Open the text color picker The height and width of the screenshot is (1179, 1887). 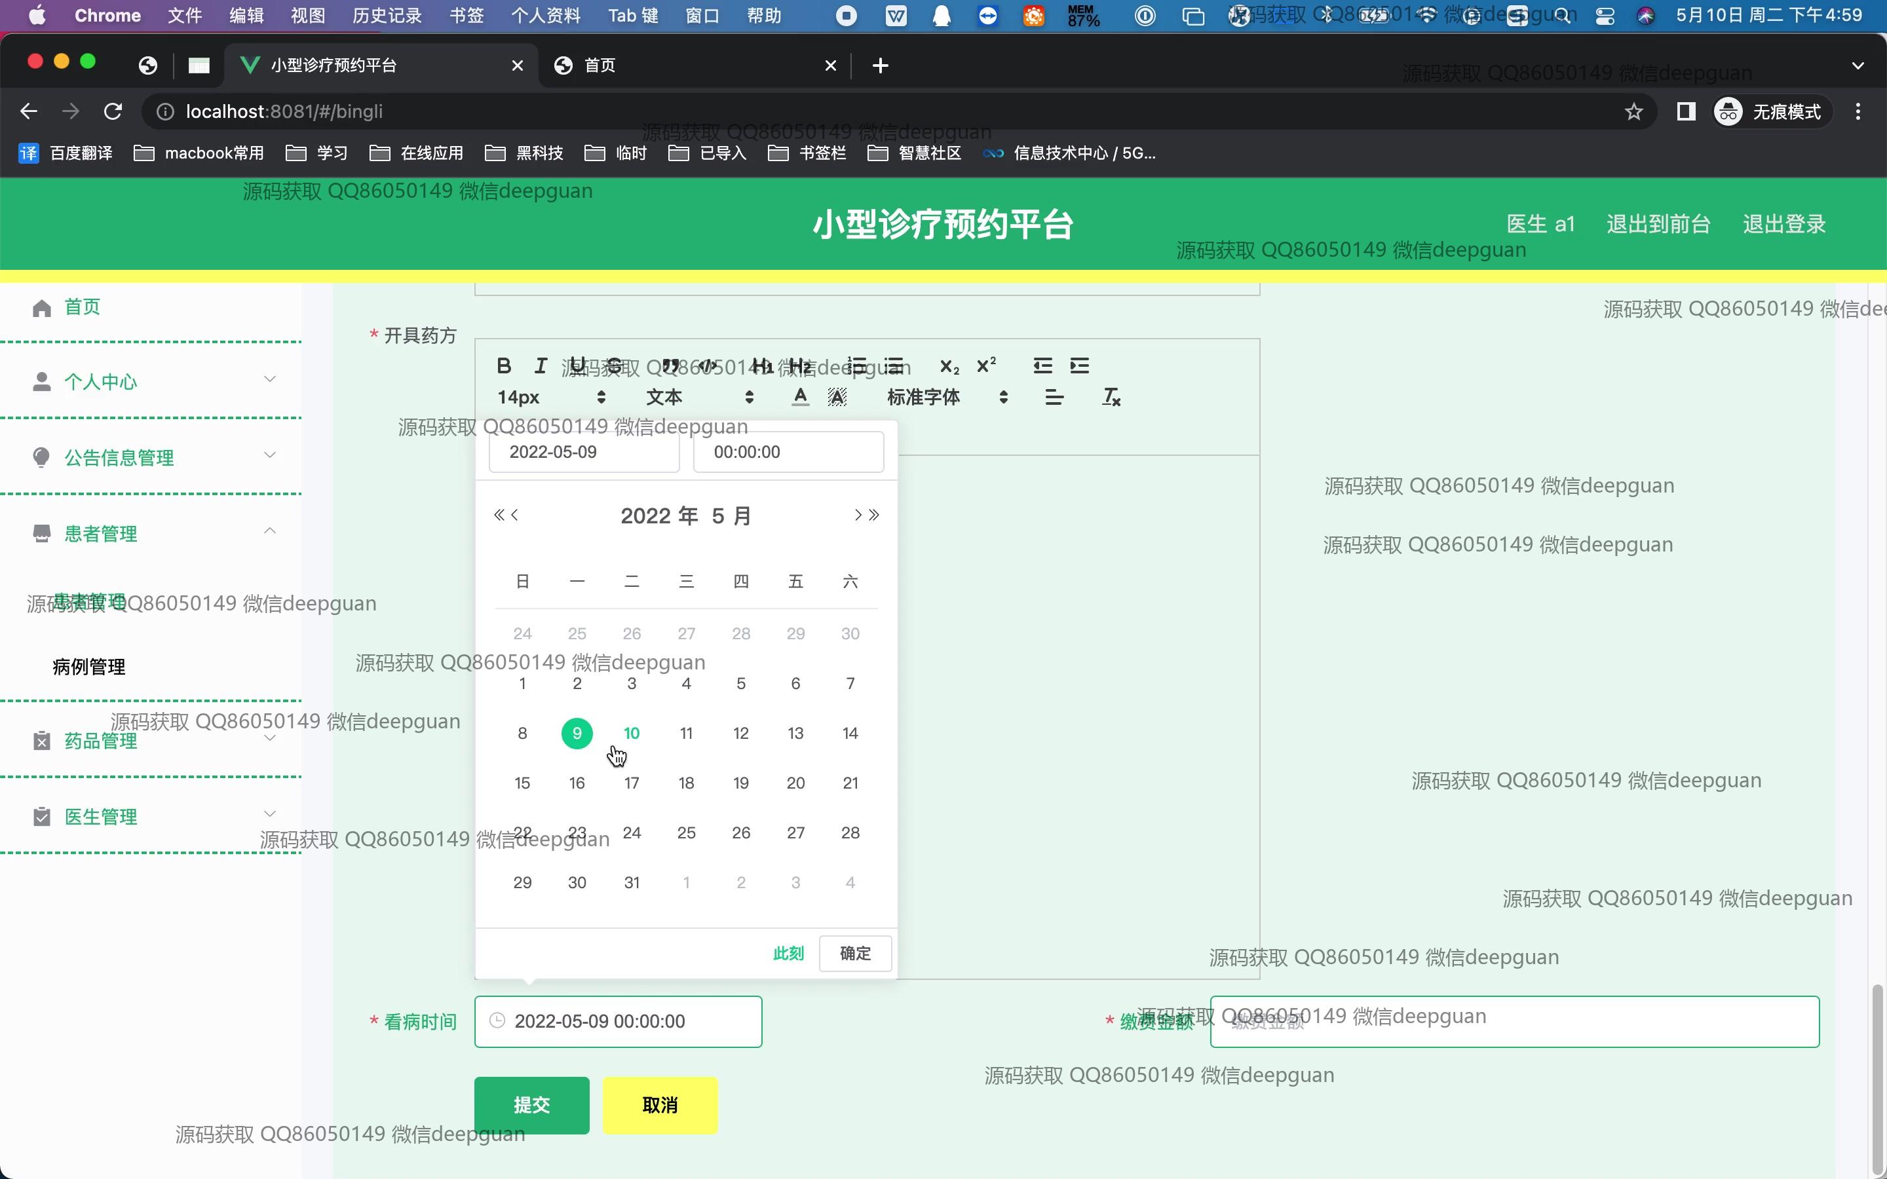click(x=800, y=398)
